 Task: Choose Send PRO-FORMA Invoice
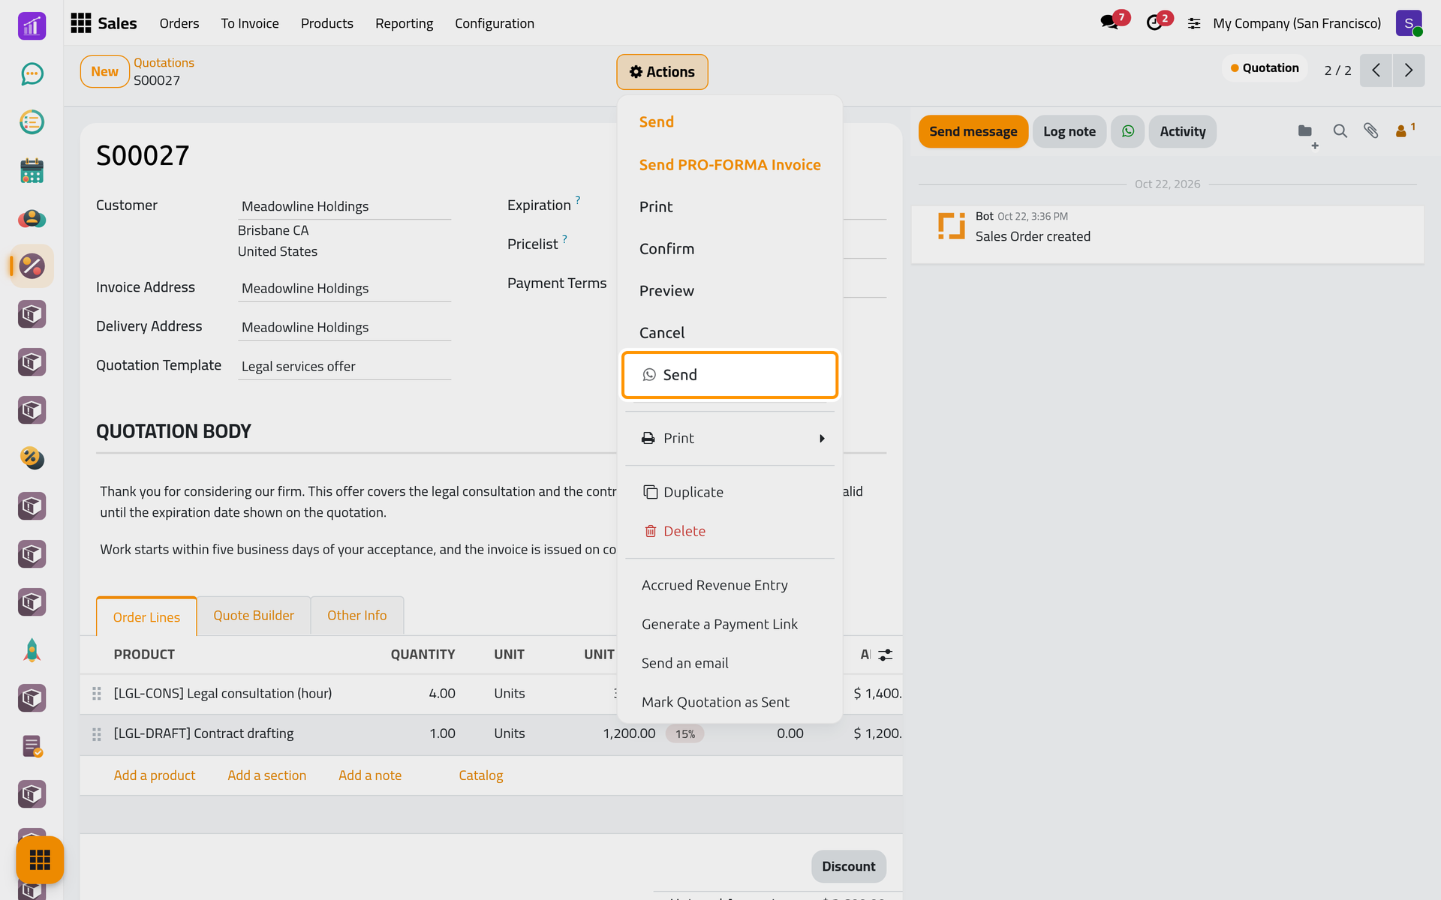(x=730, y=165)
